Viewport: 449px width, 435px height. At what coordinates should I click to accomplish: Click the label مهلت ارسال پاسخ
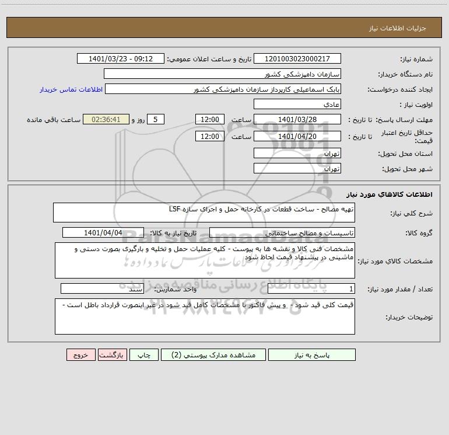404,120
